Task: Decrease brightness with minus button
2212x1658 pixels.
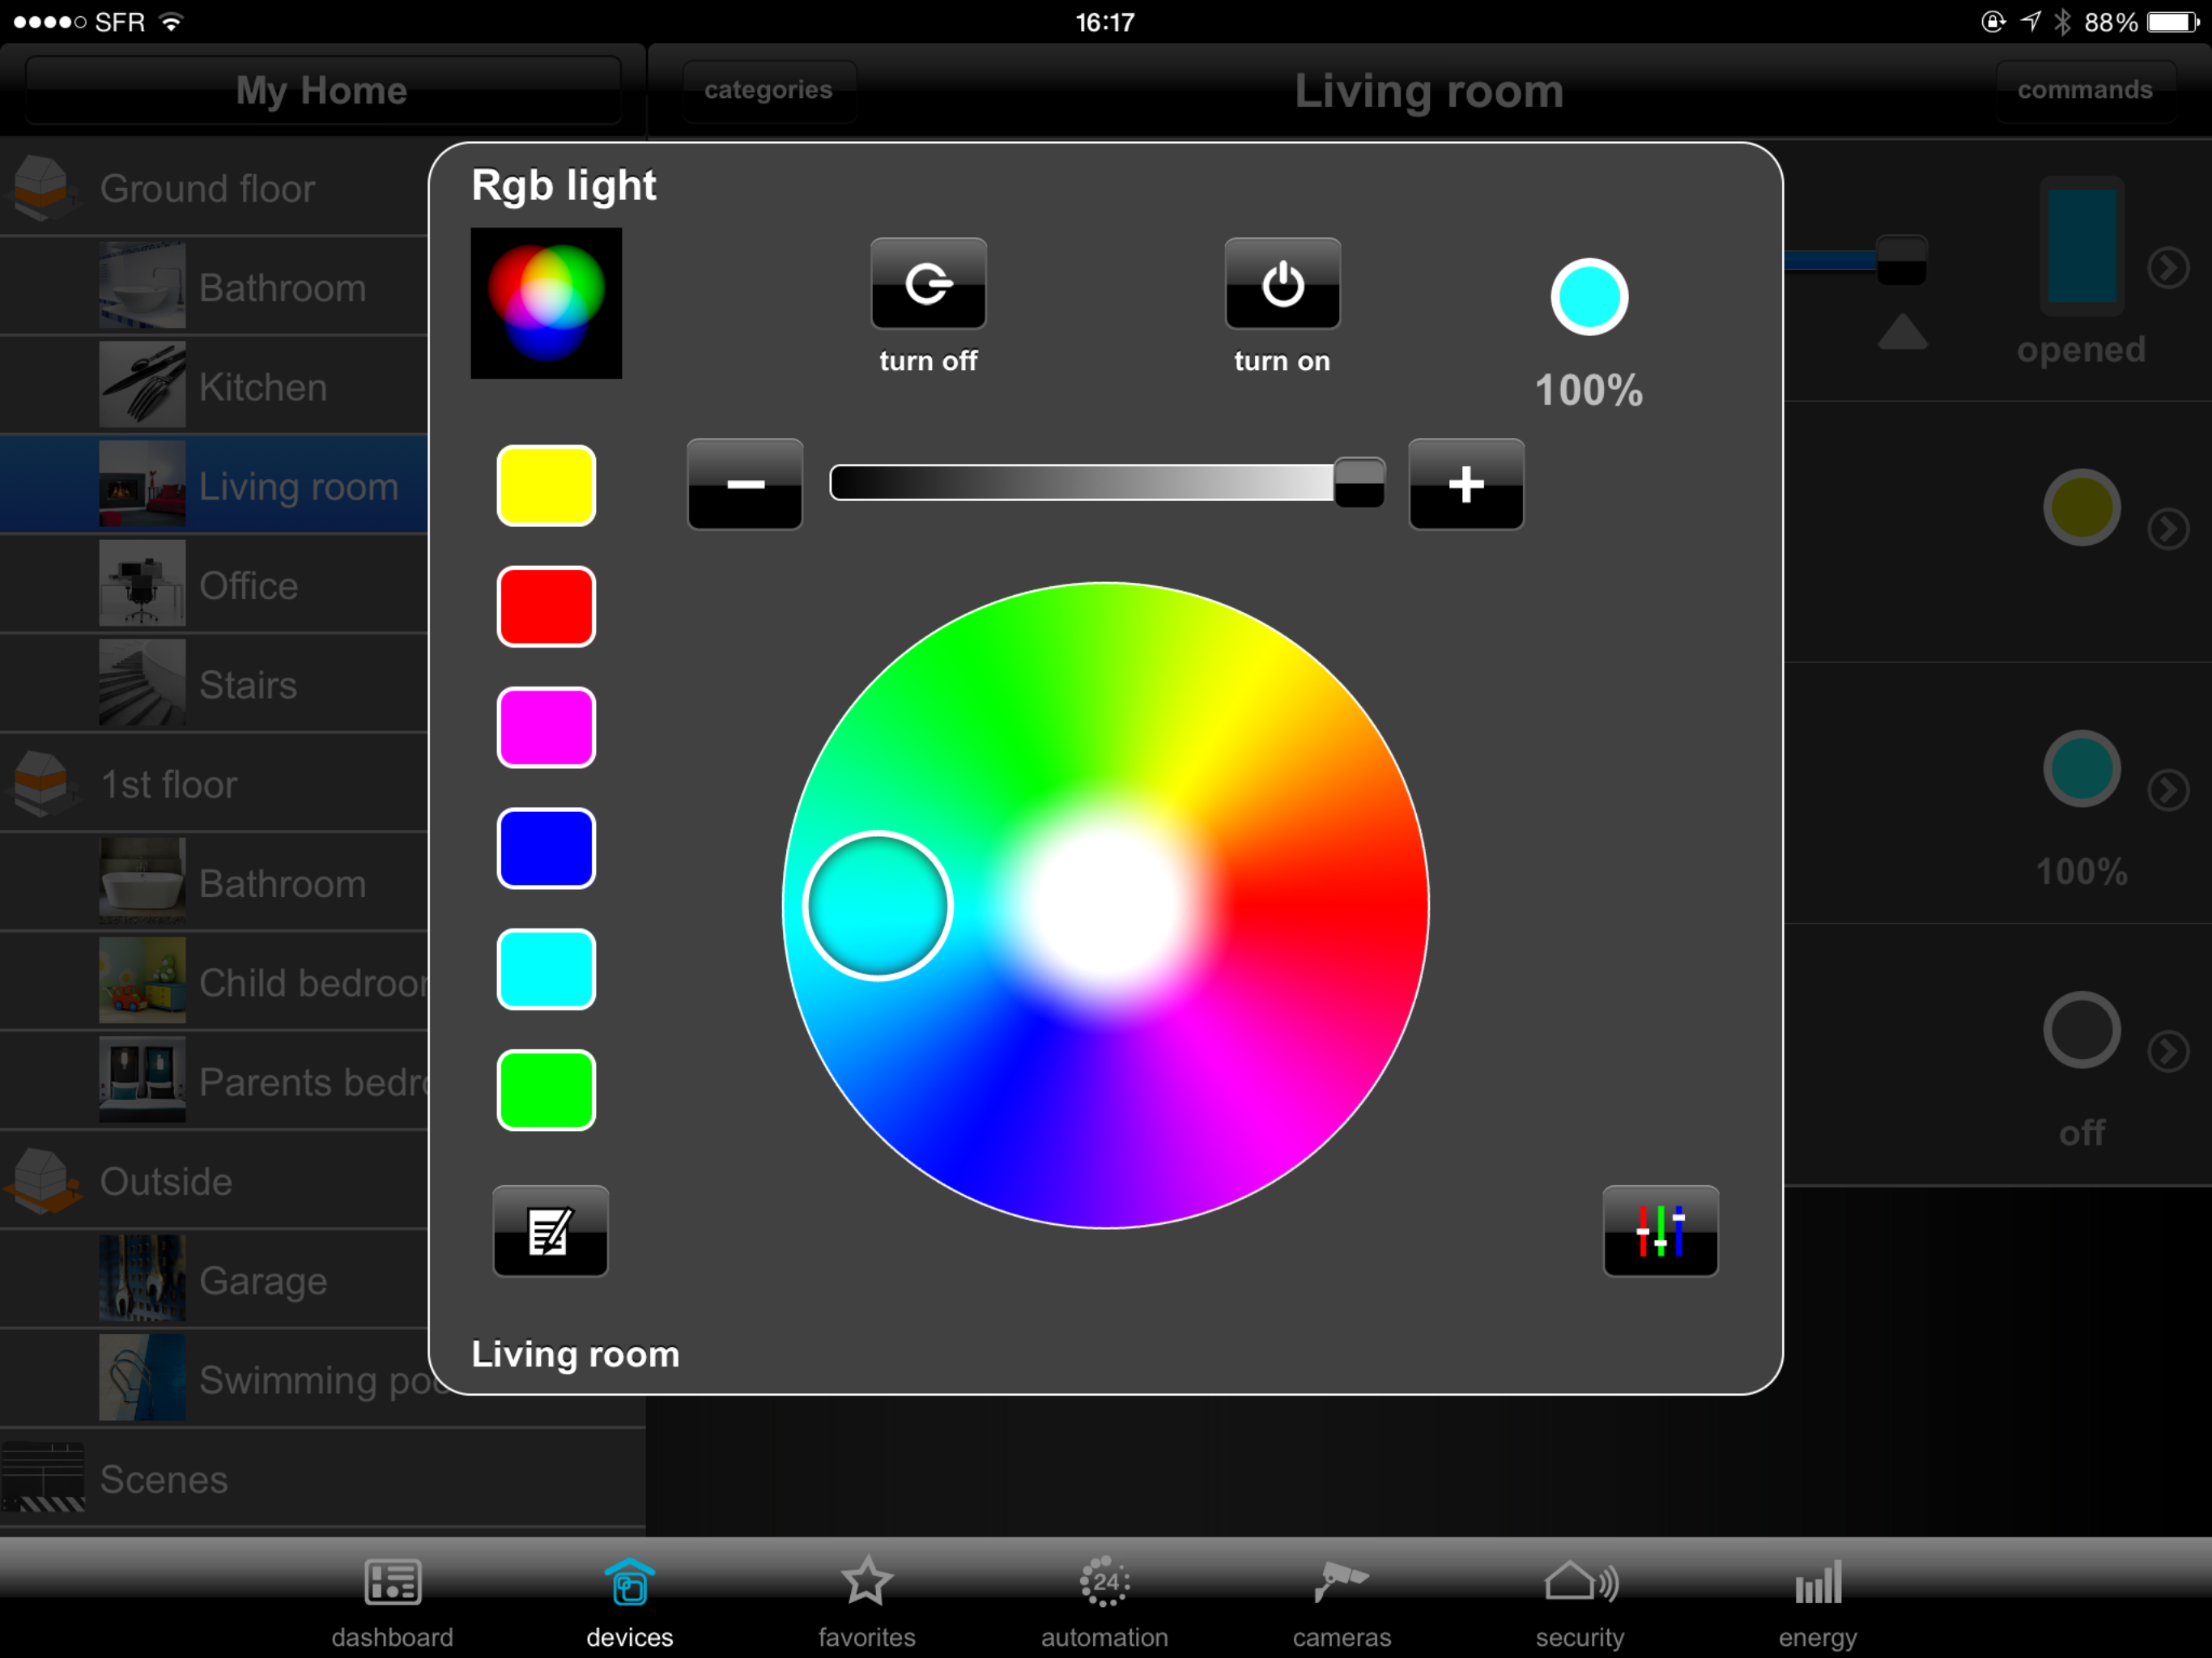Action: pos(745,484)
